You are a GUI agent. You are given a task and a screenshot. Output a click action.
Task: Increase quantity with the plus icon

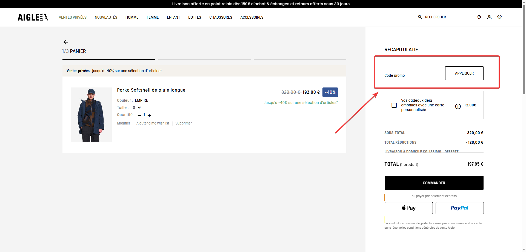(x=149, y=115)
